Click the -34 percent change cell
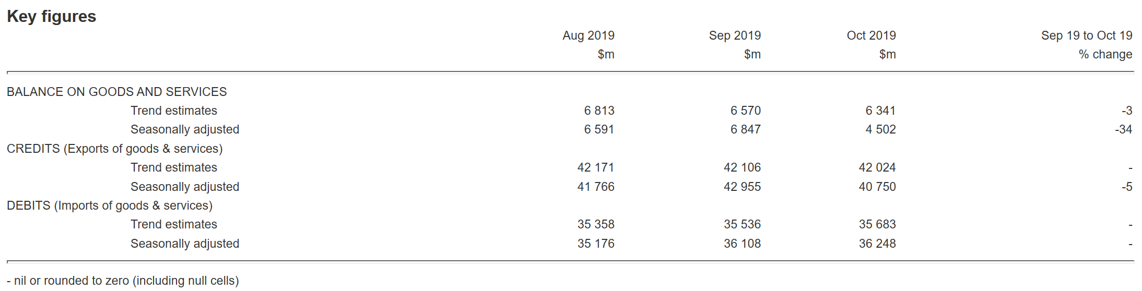Image resolution: width=1142 pixels, height=291 pixels. click(1123, 129)
